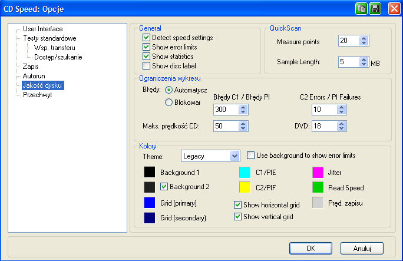Viewport: 403px width, 261px height.
Task: Open the Wsp. transferu tree item
Action: point(54,48)
